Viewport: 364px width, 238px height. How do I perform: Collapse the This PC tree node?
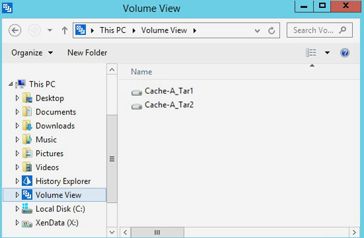tap(11, 84)
